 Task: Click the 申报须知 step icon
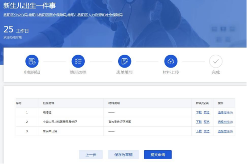pos(32,61)
